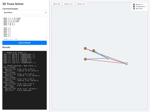This screenshot has width=150, height=112.
Task: Click the Zero Force legend label
Action: click(139, 9)
